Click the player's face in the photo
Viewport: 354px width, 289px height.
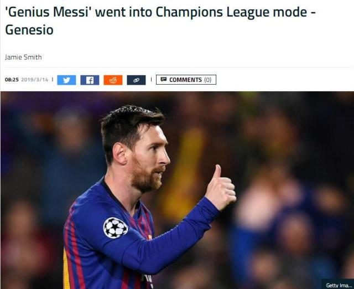150,158
